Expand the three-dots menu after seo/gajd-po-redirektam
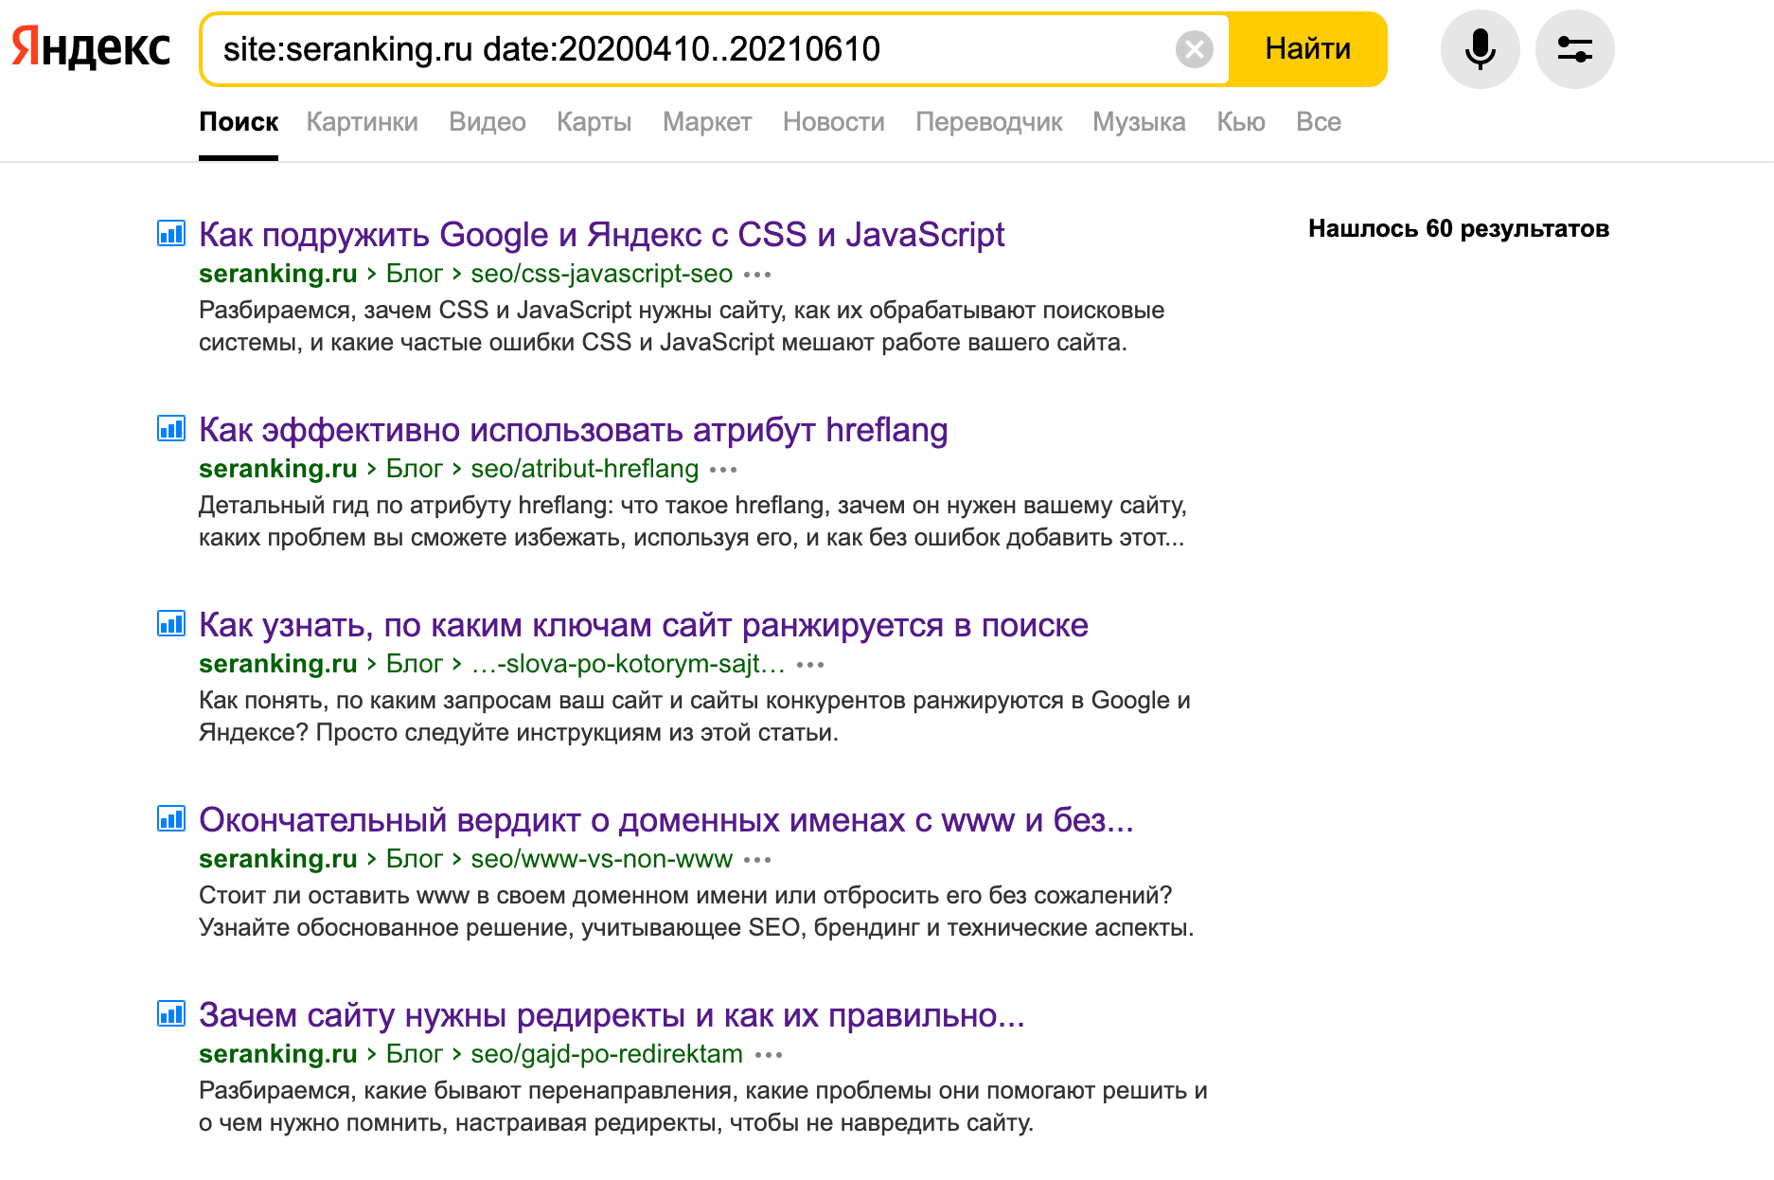This screenshot has width=1774, height=1180. [x=769, y=1055]
